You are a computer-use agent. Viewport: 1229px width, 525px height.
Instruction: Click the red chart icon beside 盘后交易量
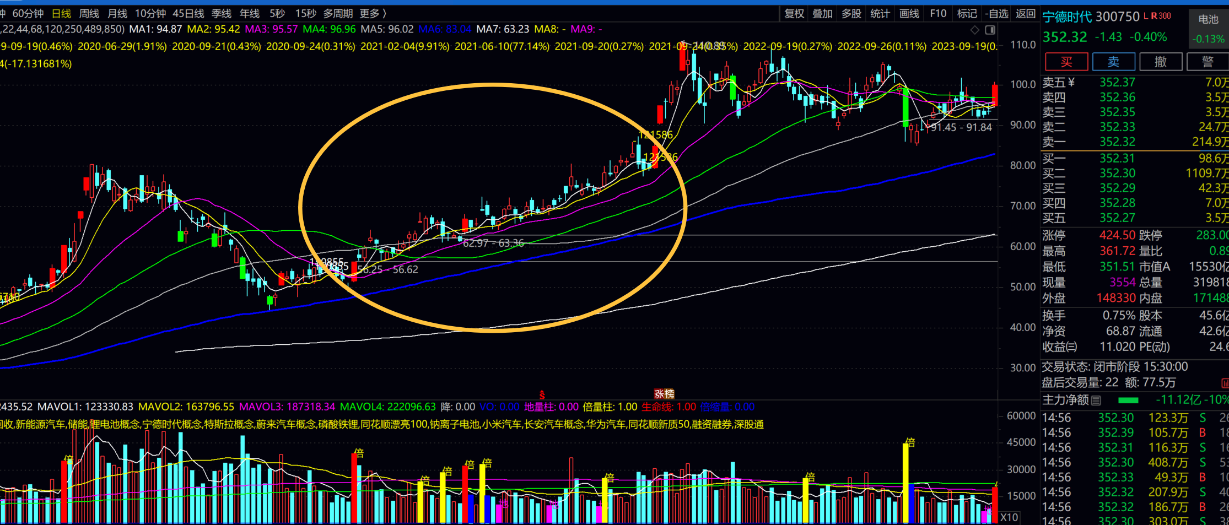[x=1225, y=383]
